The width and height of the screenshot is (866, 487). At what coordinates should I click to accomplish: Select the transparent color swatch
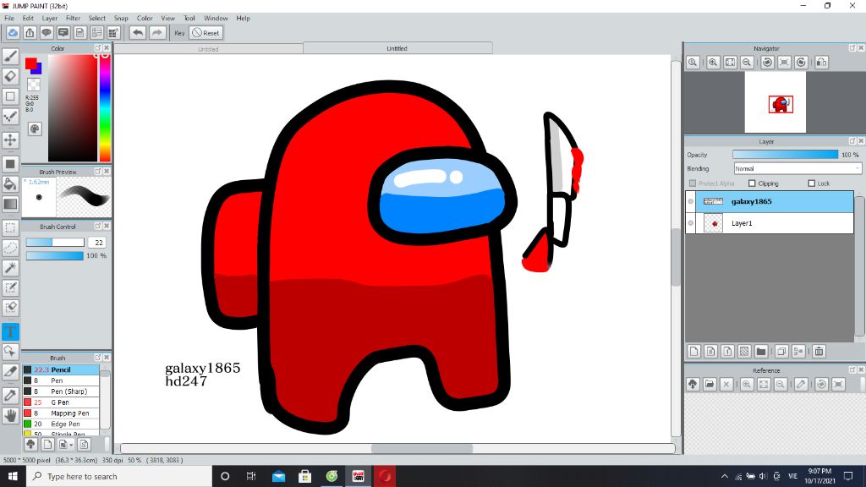pyautogui.click(x=34, y=84)
